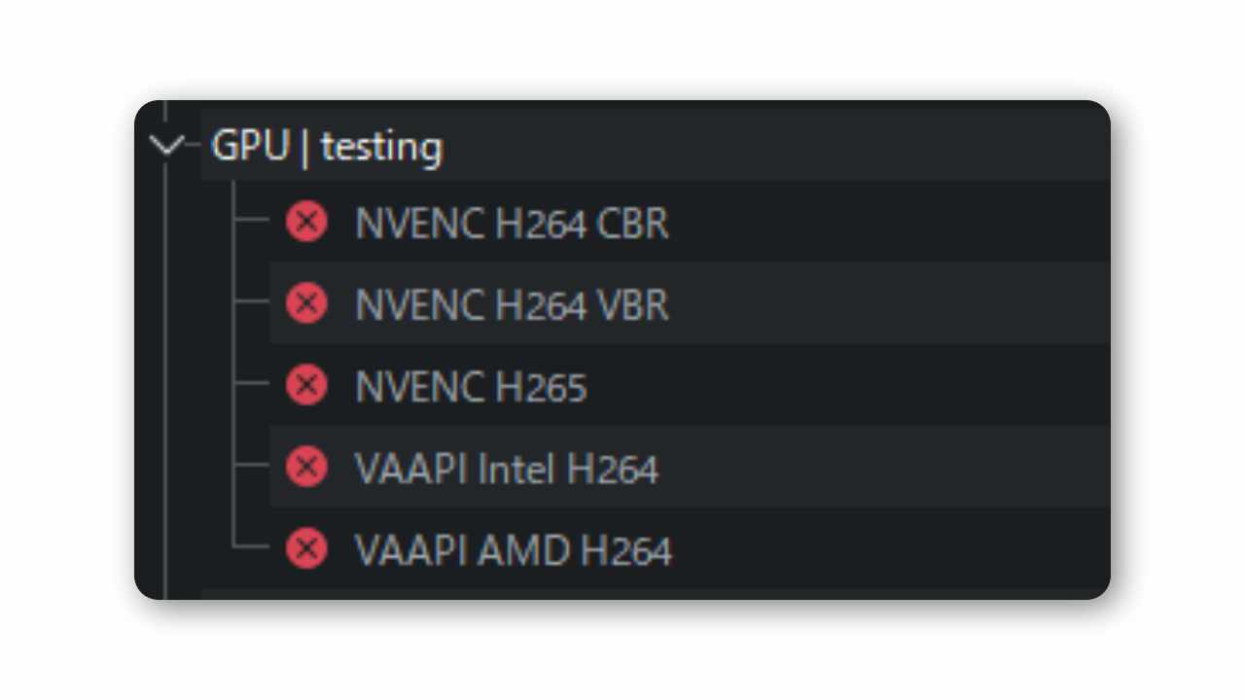Select the NVENC H265 test label

(471, 387)
